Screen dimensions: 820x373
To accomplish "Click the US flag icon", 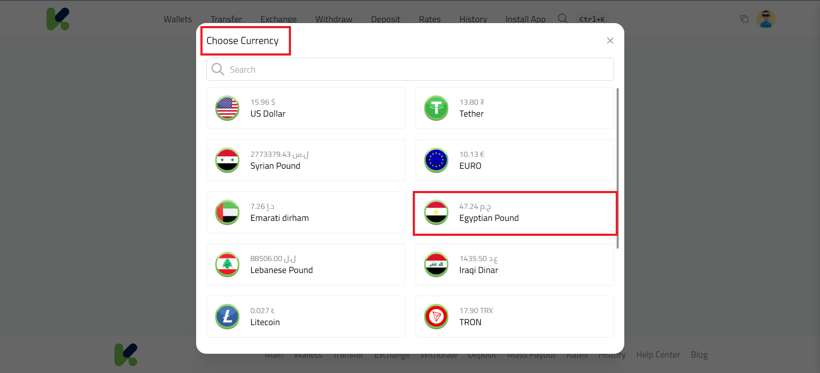I will click(x=227, y=108).
